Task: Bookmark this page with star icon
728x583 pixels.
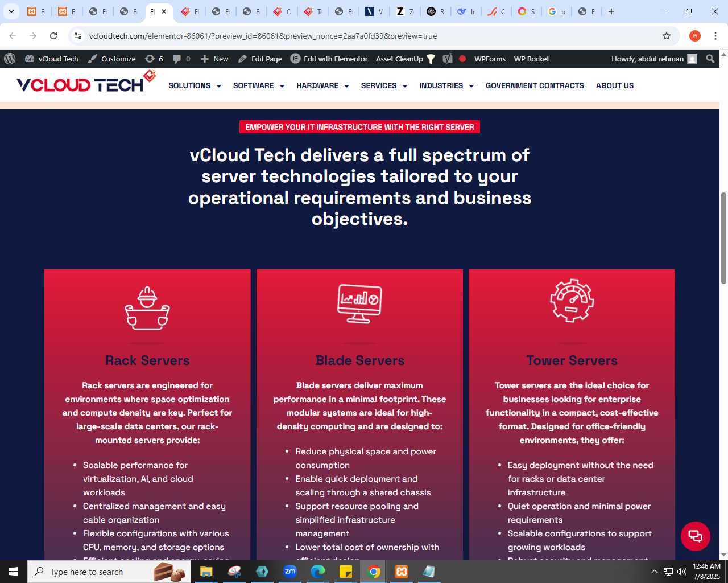Action: [667, 36]
